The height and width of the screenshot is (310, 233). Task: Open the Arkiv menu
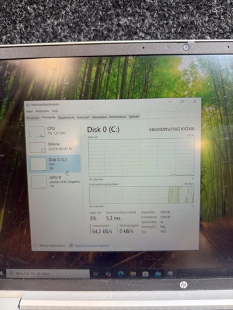click(x=29, y=111)
